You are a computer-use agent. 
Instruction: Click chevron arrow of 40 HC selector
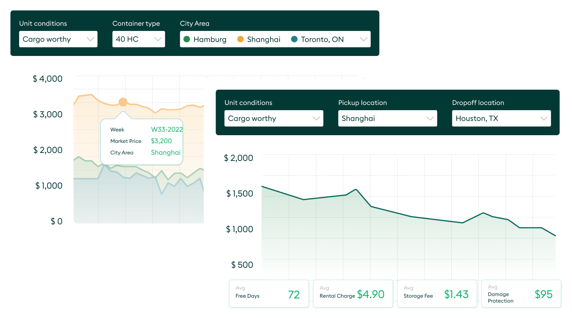tap(158, 39)
